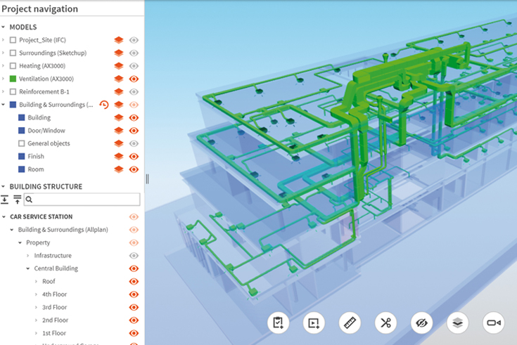Select the ruler measure tool

coord(350,323)
